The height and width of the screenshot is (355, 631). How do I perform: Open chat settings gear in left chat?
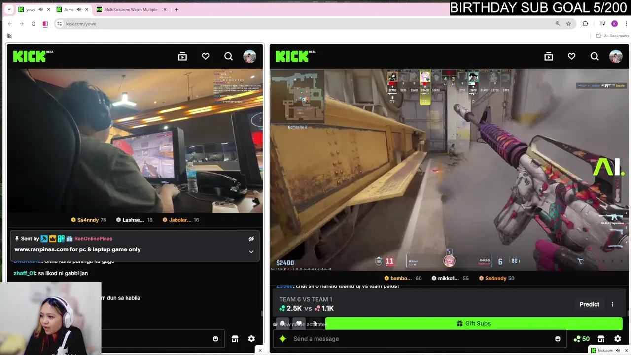[x=251, y=339]
